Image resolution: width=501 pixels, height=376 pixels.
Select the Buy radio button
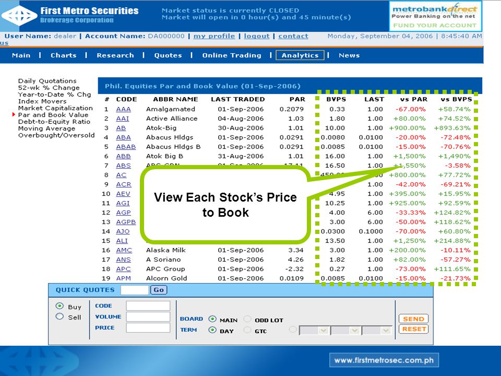point(59,306)
